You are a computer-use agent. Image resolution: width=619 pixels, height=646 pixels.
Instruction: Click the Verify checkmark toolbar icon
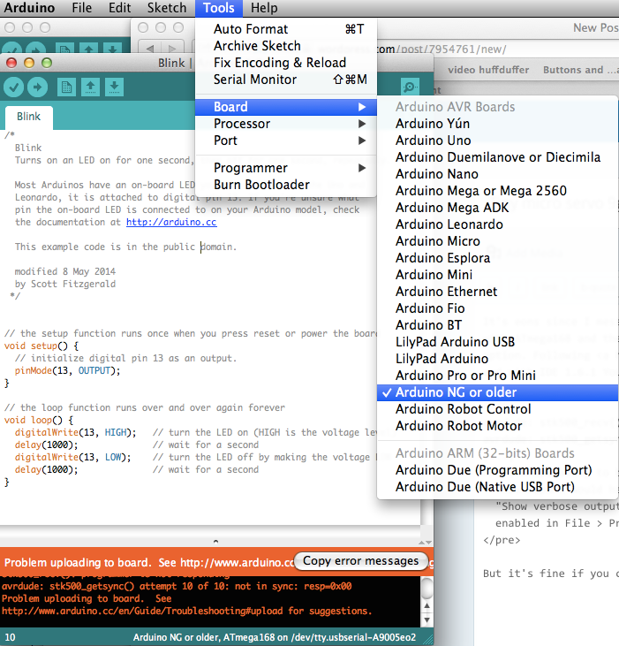(x=13, y=87)
